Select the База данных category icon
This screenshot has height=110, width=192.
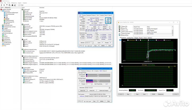pos(3,44)
